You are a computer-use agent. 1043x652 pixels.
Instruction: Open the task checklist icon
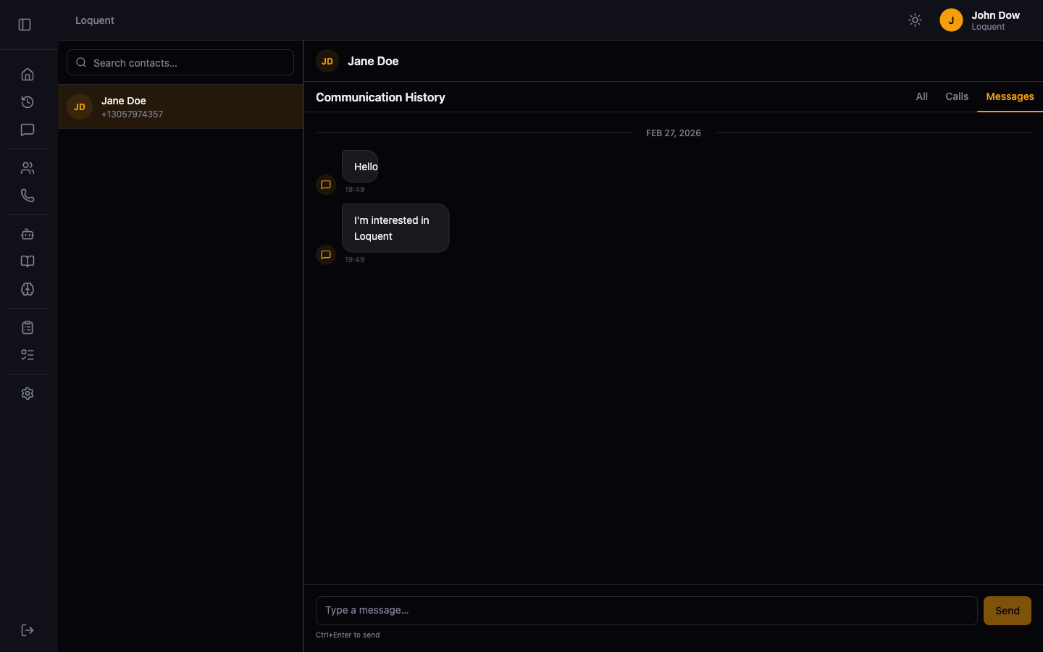[x=28, y=354]
